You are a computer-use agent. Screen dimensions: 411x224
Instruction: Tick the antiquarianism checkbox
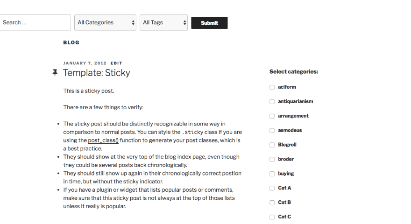[272, 102]
